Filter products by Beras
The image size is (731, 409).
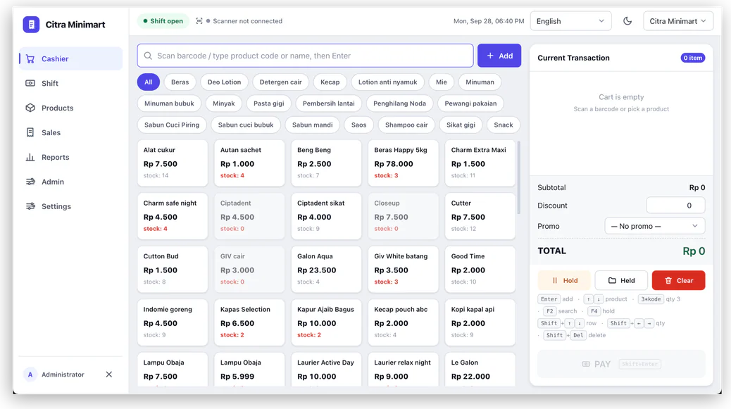pyautogui.click(x=180, y=82)
